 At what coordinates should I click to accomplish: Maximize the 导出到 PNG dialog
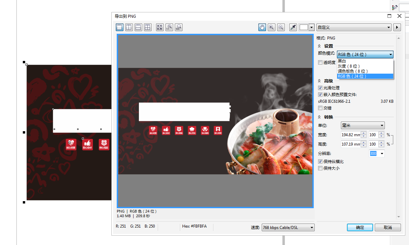(x=390, y=16)
